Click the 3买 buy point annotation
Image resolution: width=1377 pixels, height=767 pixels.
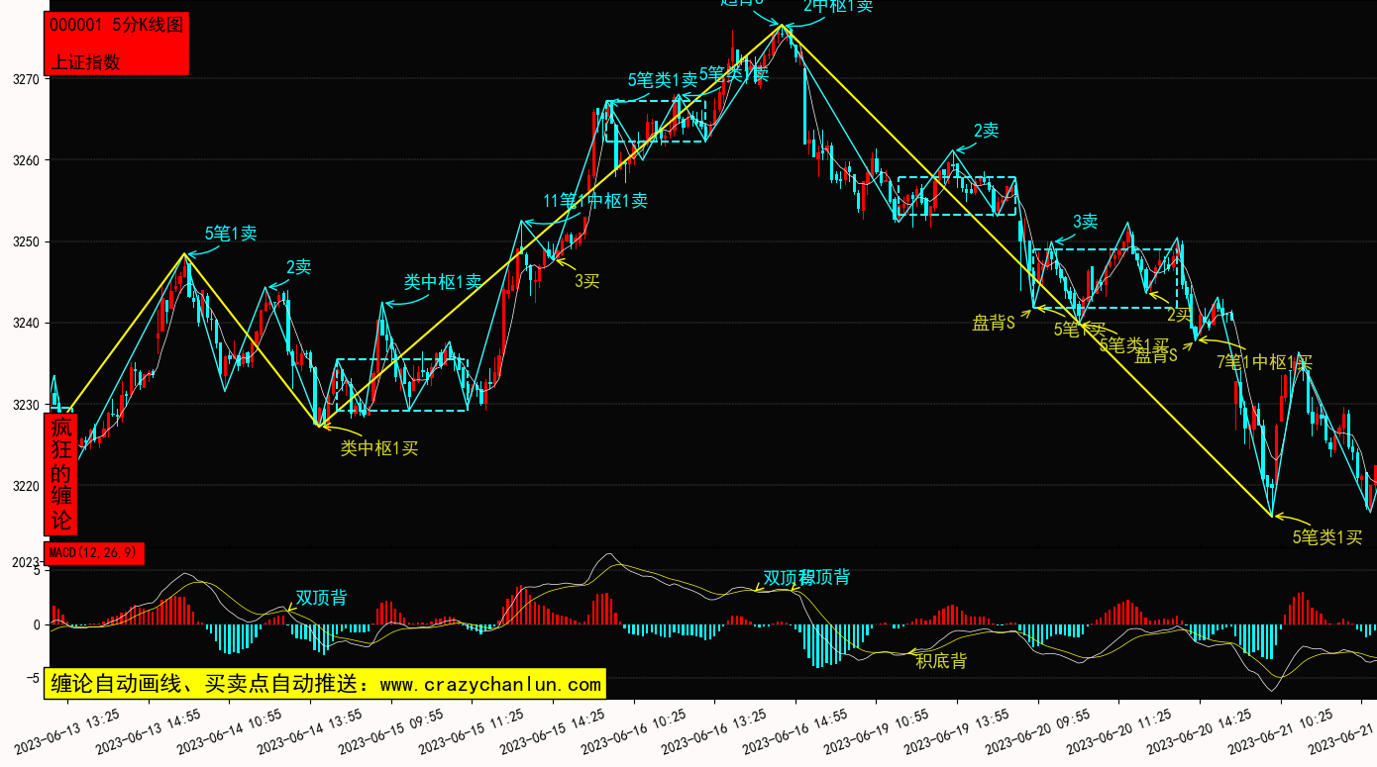[587, 281]
